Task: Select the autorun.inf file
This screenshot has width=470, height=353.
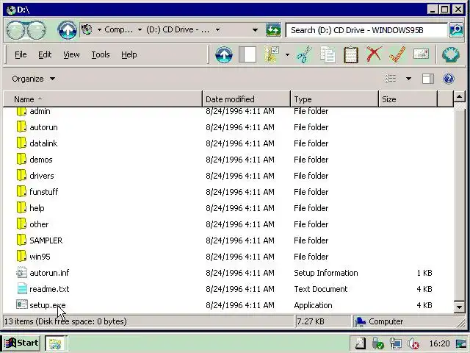Action: click(x=43, y=273)
